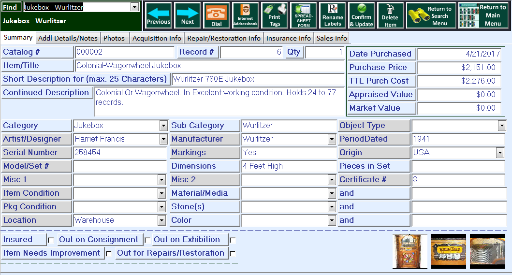Click the Serial Number field

point(120,153)
